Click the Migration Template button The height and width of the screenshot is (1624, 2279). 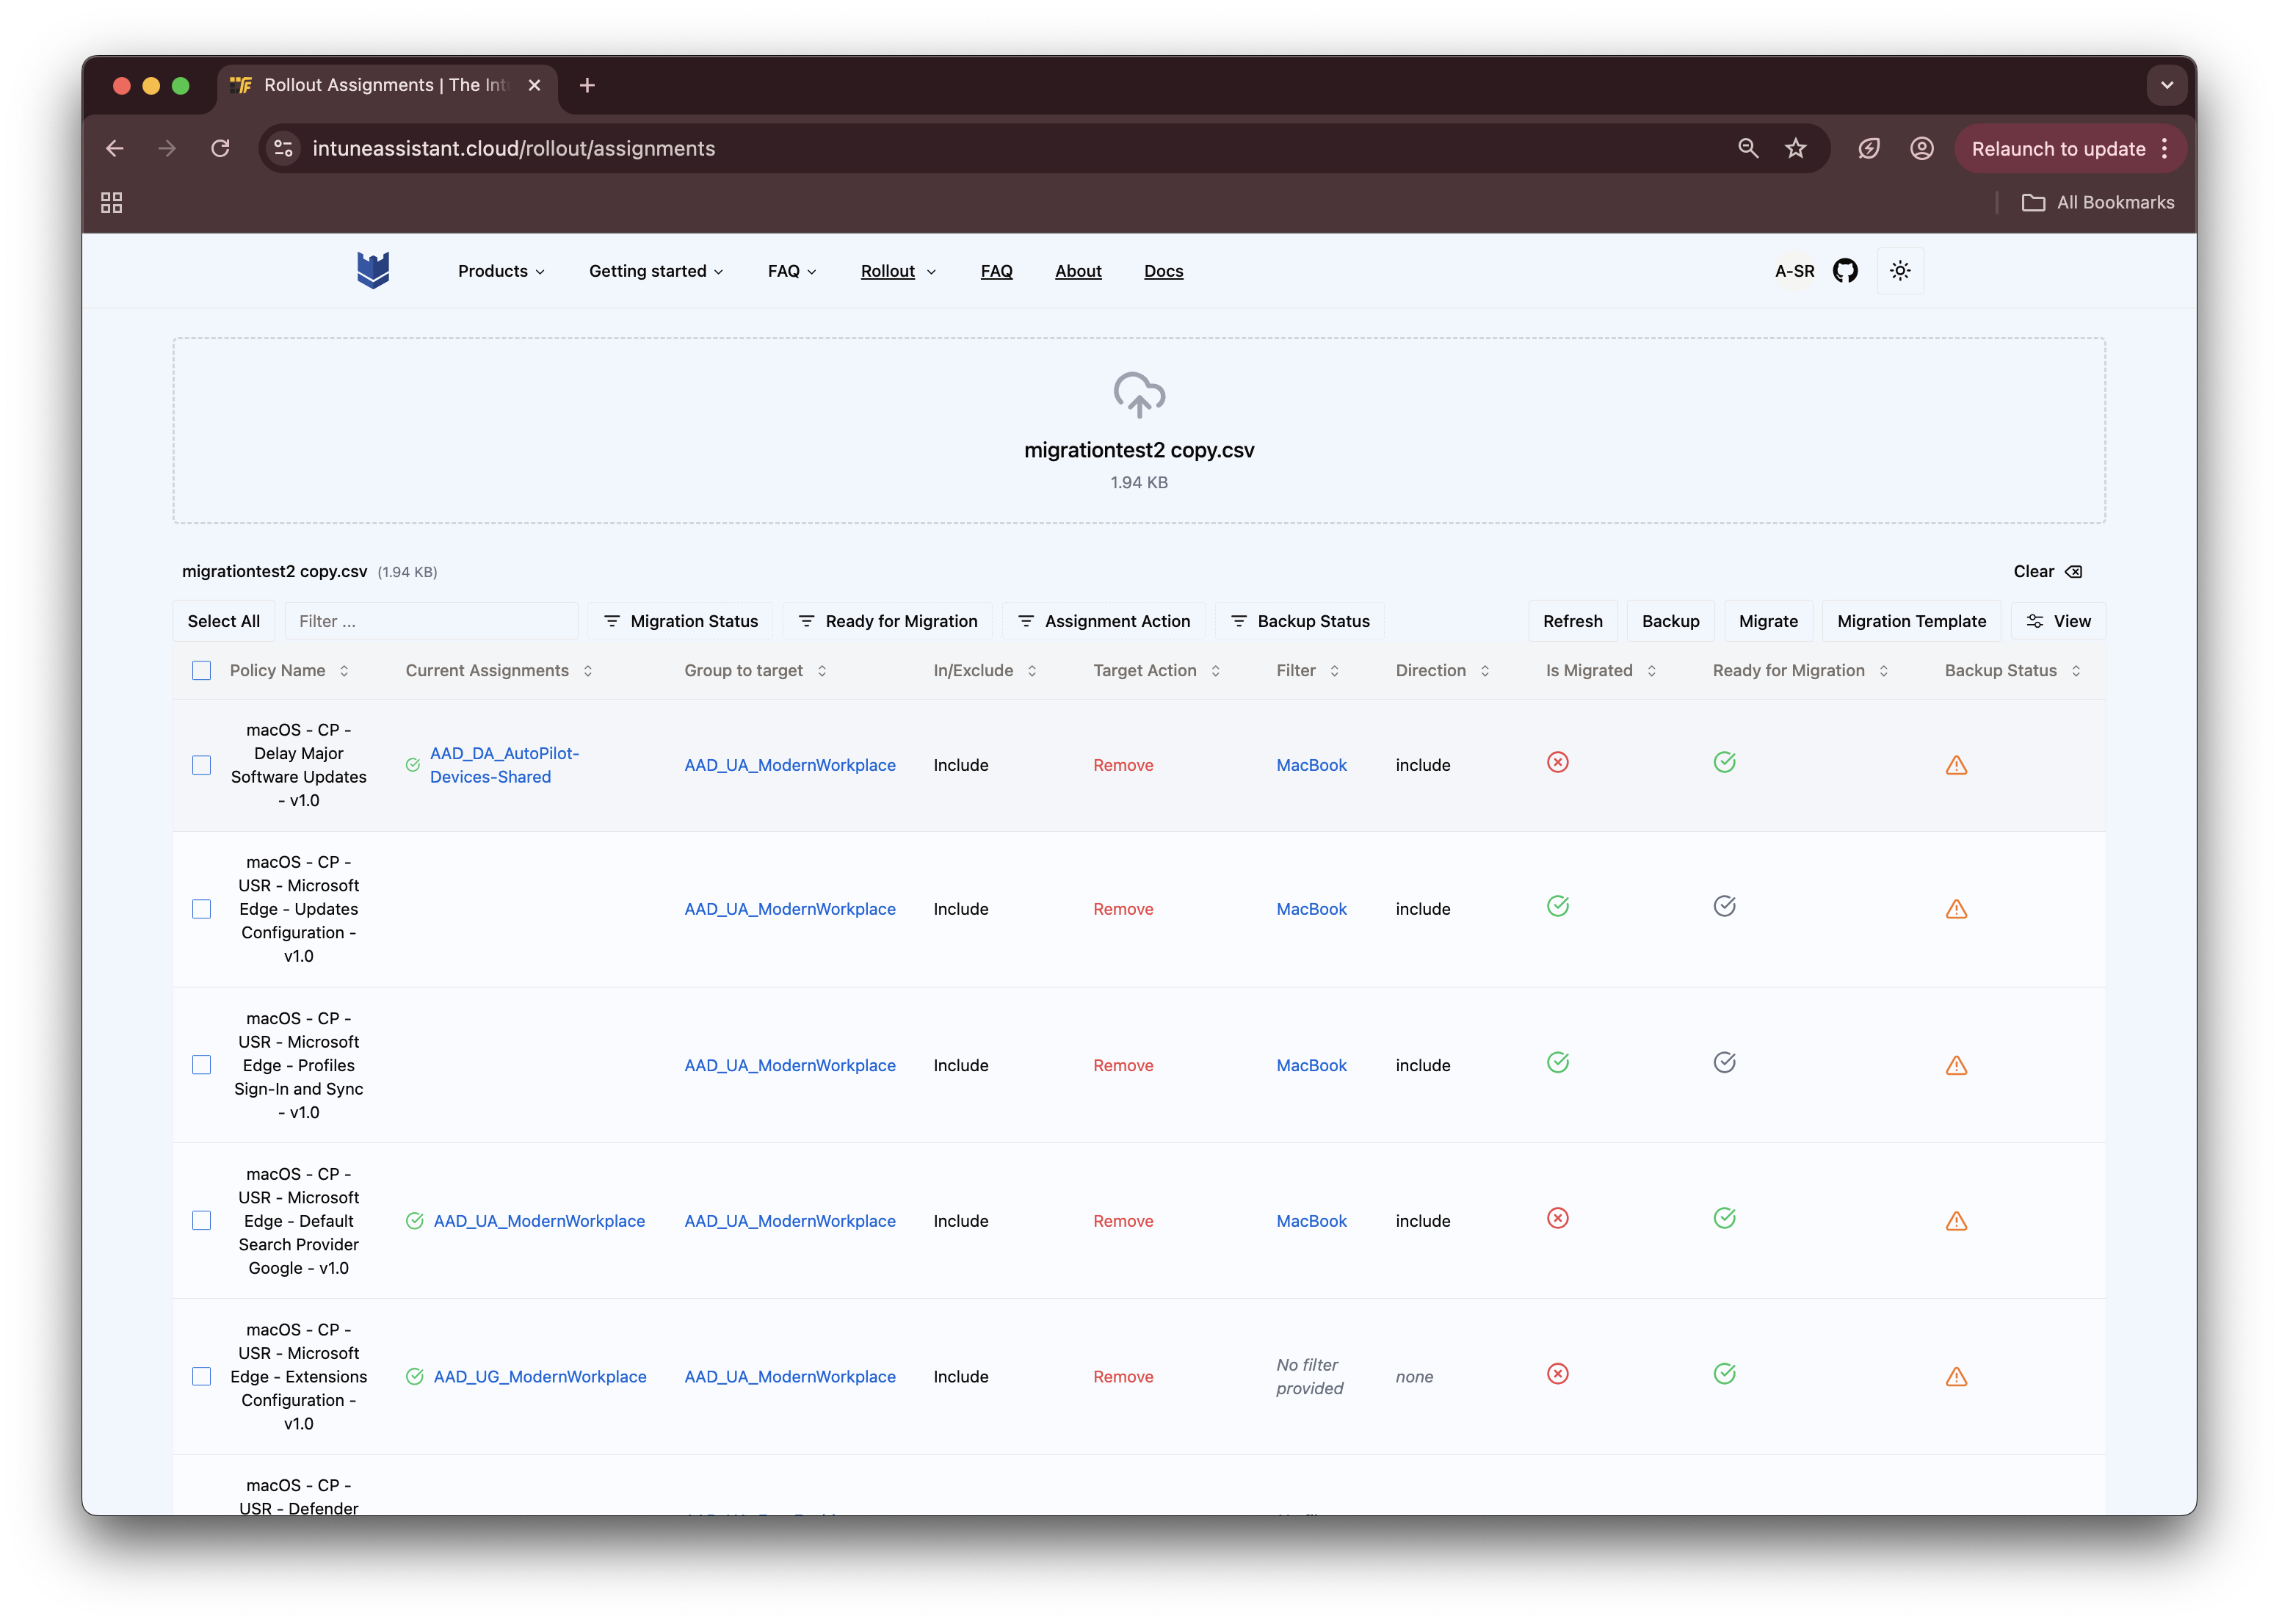[x=1911, y=621]
